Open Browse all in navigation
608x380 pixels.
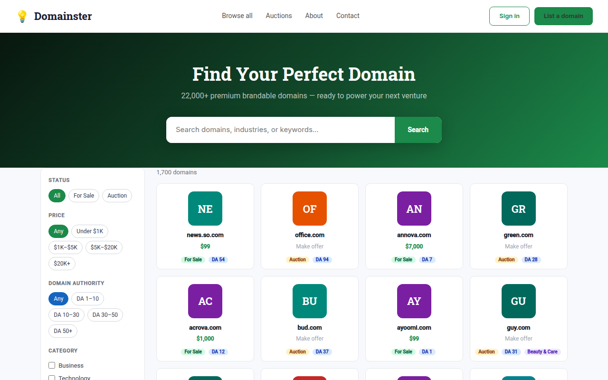(x=237, y=16)
